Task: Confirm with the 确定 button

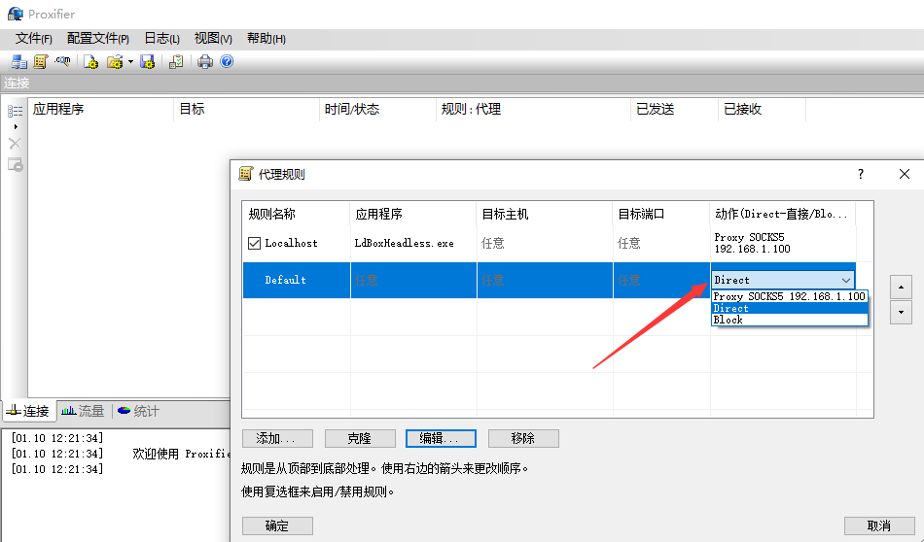Action: [277, 526]
